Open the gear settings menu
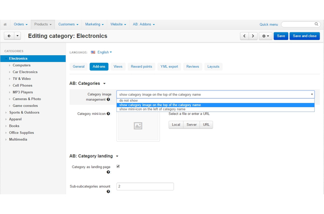324x214 pixels. [266, 36]
